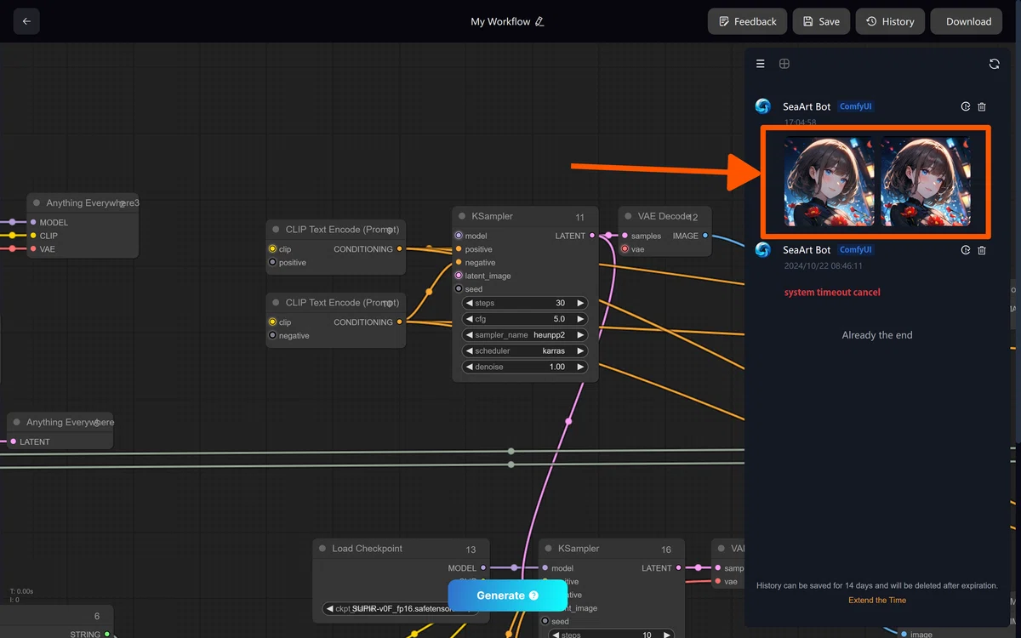Viewport: 1021px width, 638px height.
Task: Delete the 17:04:58 SeaArt Bot result
Action: [982, 106]
